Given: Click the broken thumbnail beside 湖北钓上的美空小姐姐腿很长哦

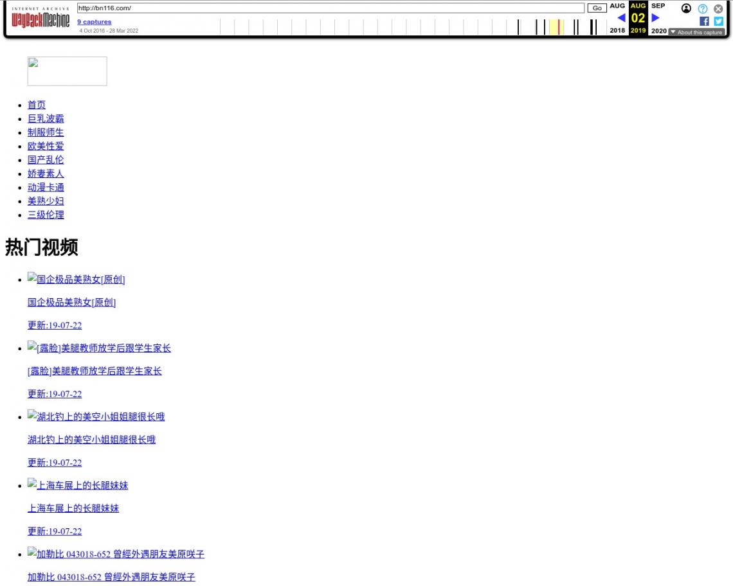Looking at the screenshot, I should [32, 414].
